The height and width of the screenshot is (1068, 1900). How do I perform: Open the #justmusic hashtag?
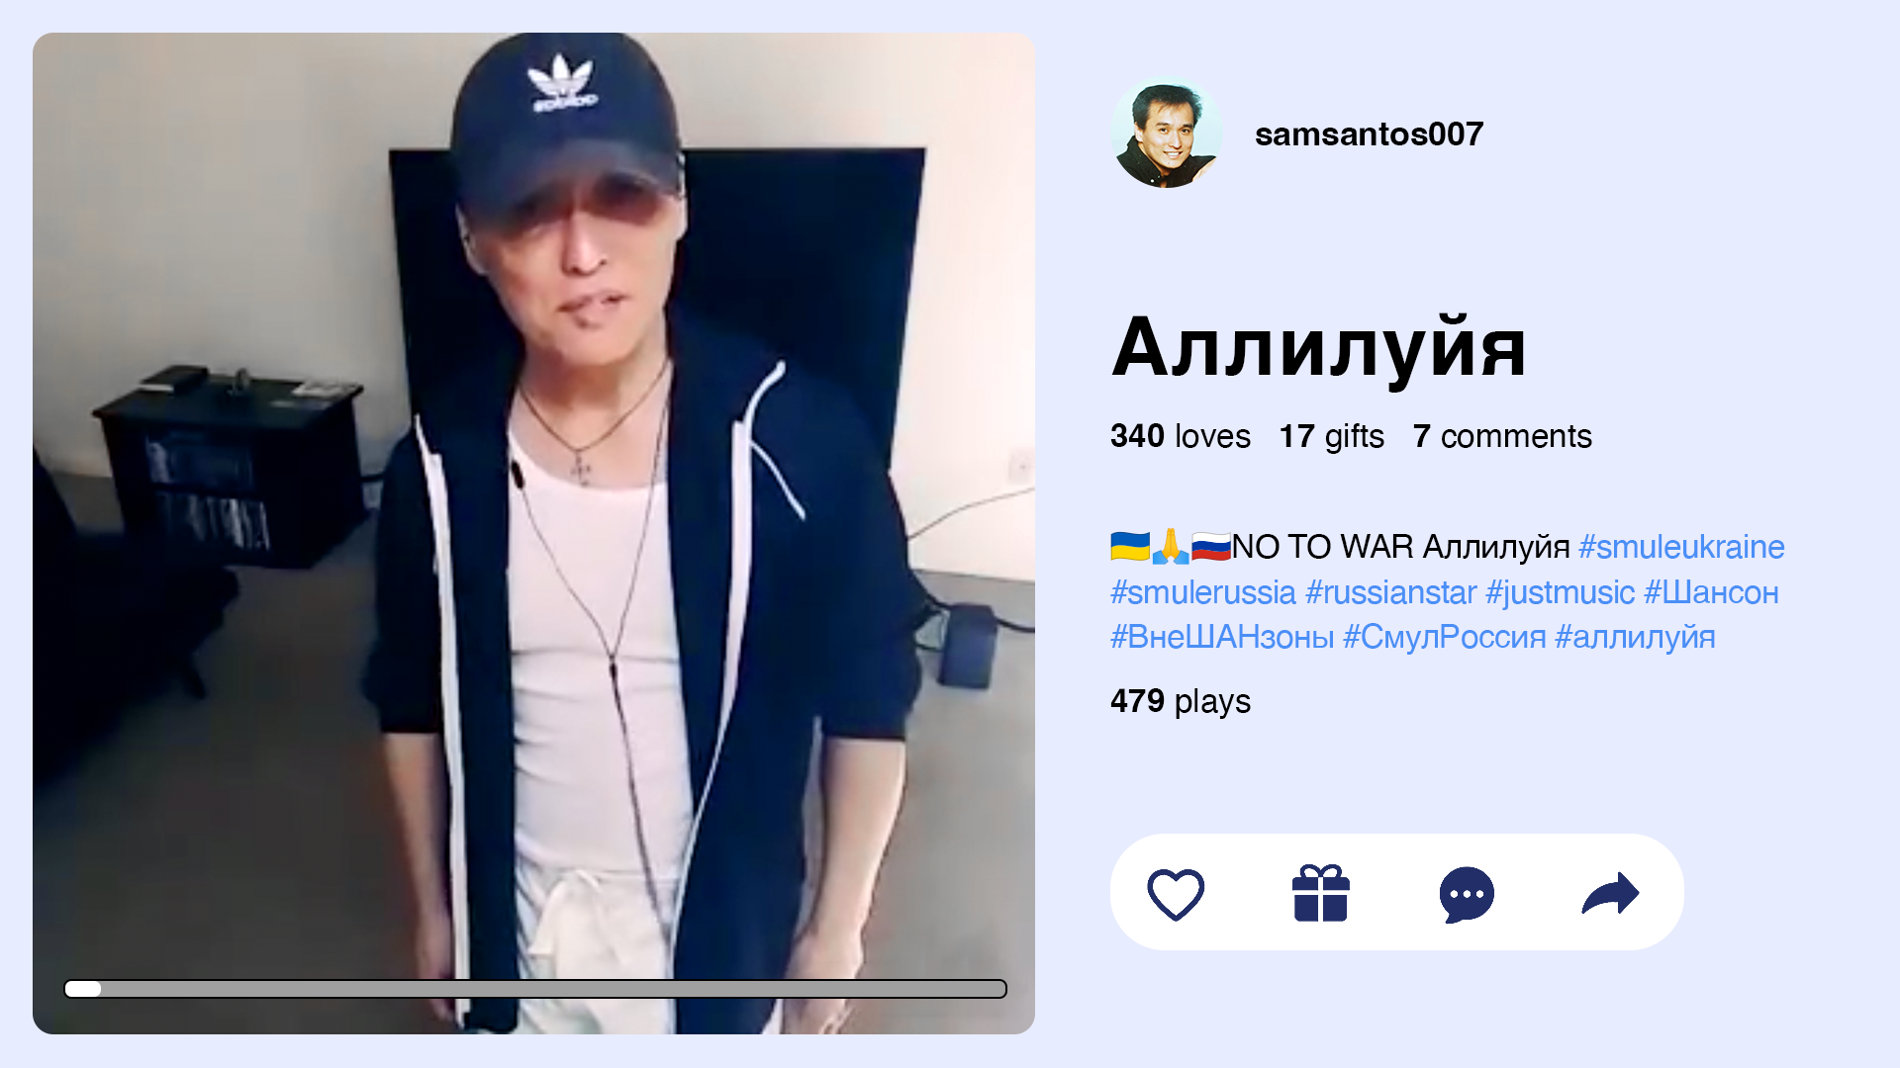tap(1560, 591)
